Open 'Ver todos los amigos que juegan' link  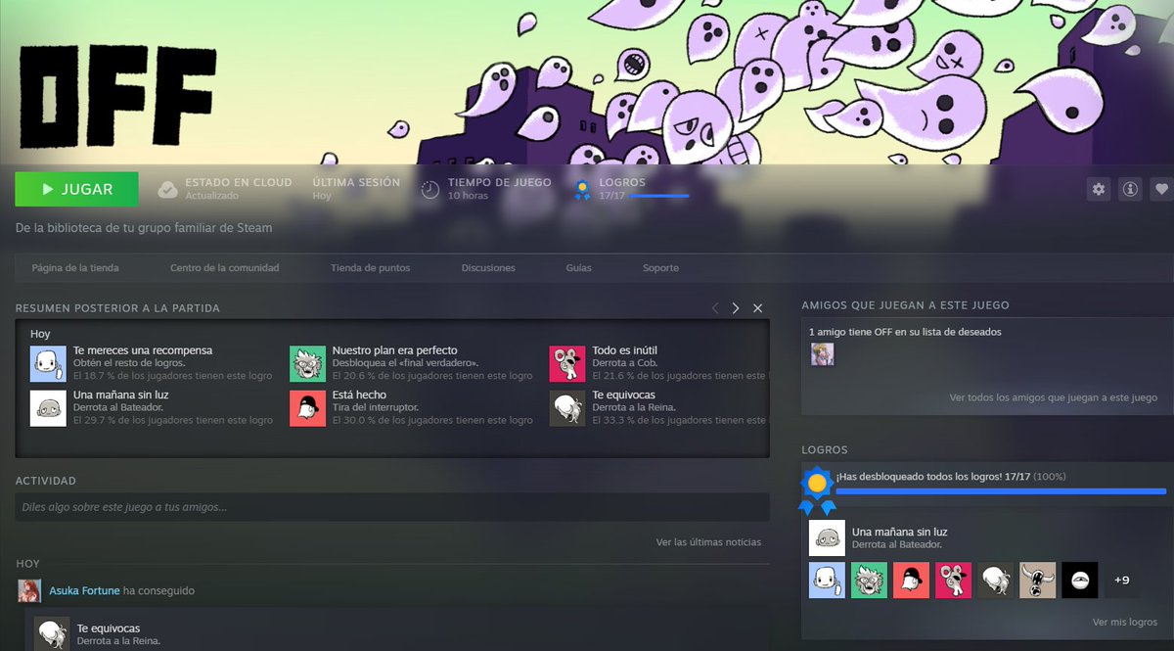pos(1054,398)
